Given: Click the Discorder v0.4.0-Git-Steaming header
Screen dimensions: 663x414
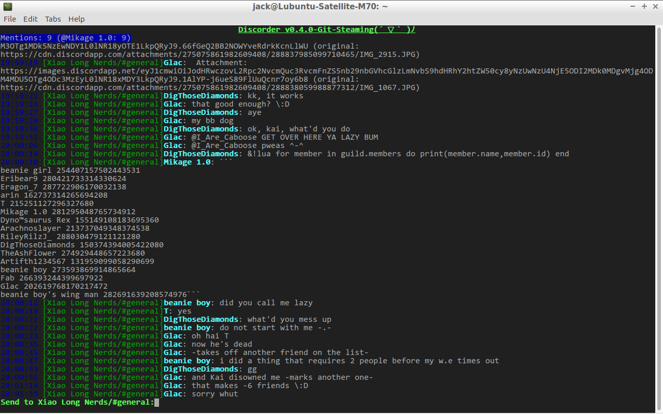Looking at the screenshot, I should 327,29.
